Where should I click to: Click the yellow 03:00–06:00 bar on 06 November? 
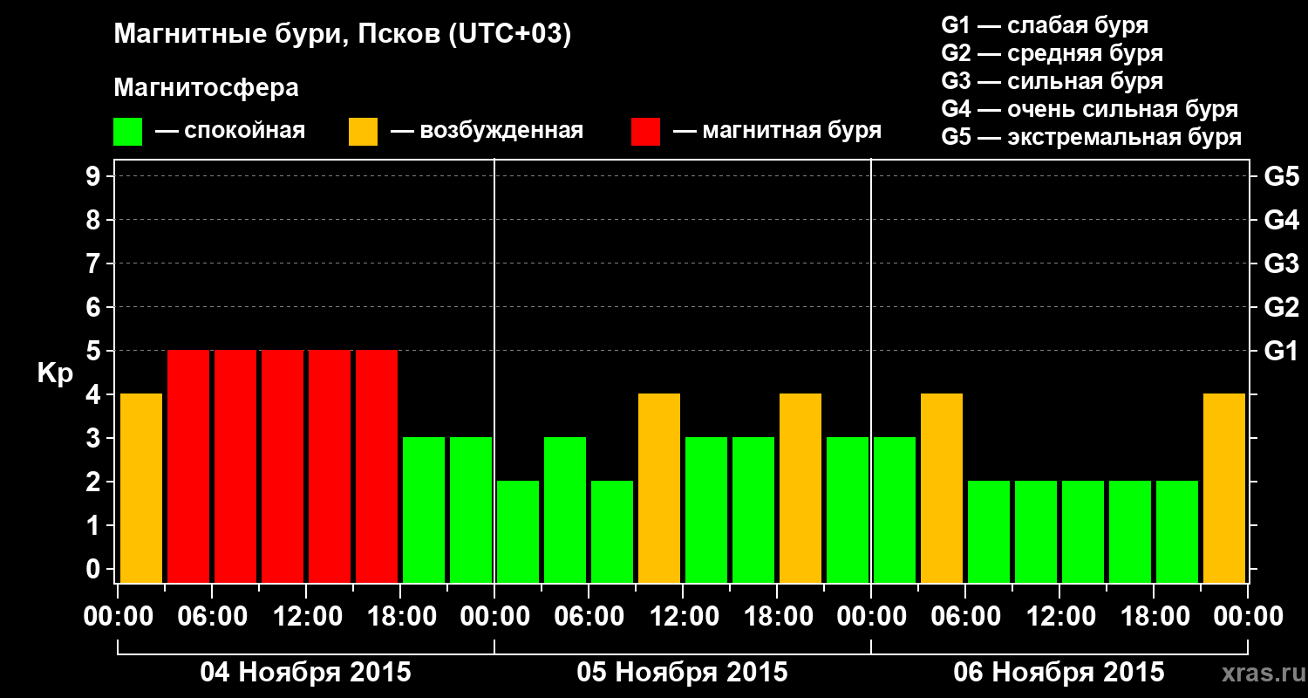[942, 489]
